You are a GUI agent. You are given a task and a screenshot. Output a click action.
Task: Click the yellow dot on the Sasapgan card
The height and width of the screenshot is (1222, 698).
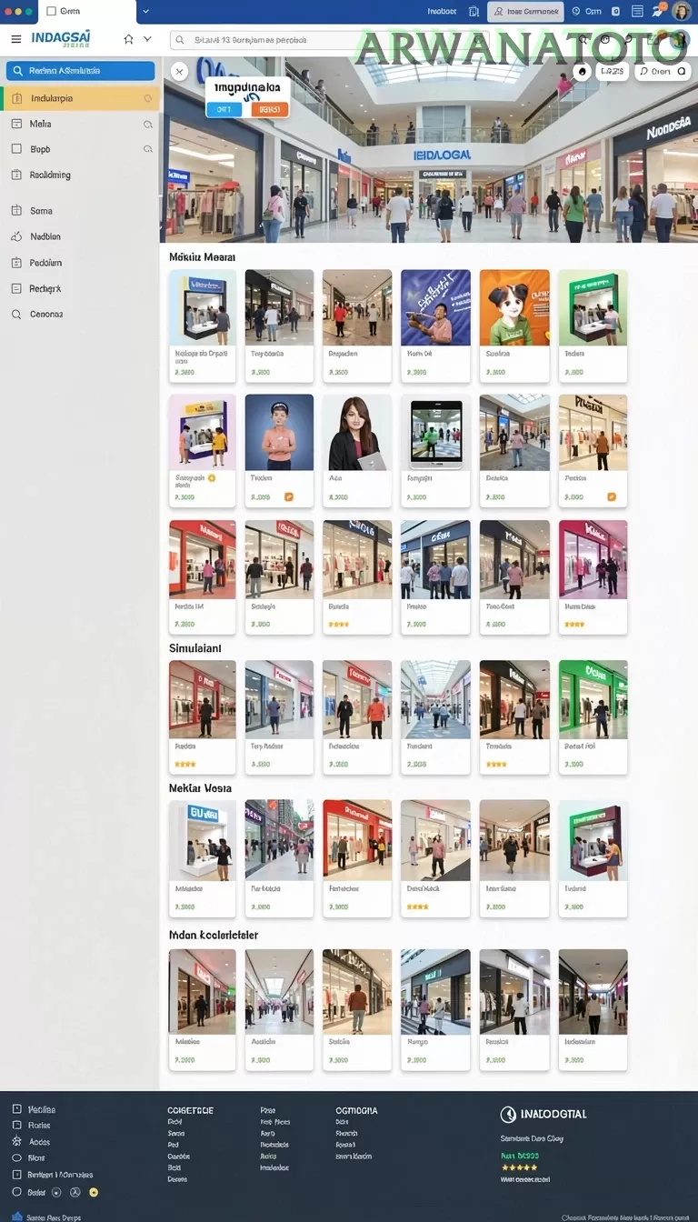pyautogui.click(x=212, y=477)
